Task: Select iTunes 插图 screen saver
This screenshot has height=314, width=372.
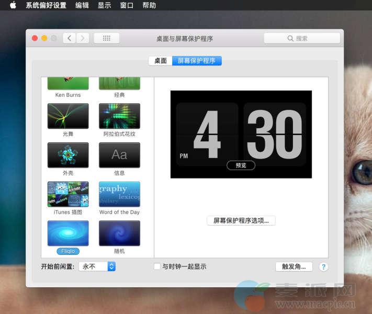Action: (x=68, y=194)
